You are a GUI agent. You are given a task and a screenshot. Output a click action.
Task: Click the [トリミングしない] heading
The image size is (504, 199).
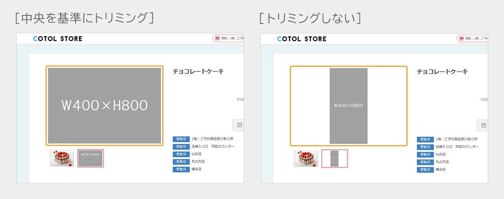click(x=310, y=18)
